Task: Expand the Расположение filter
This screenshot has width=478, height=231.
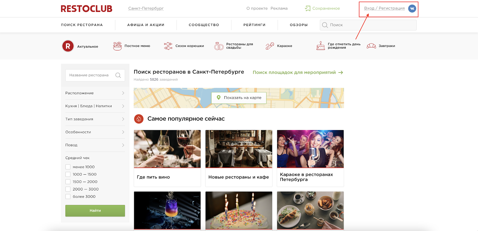Action: [x=95, y=93]
